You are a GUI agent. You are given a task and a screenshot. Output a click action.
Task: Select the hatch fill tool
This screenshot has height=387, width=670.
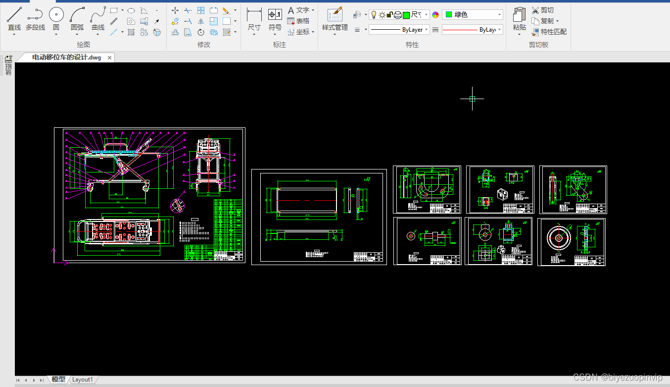(x=131, y=32)
